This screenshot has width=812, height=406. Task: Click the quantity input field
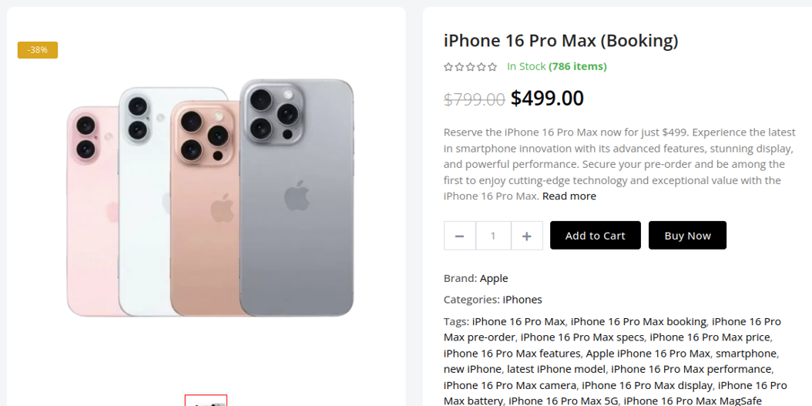tap(493, 236)
